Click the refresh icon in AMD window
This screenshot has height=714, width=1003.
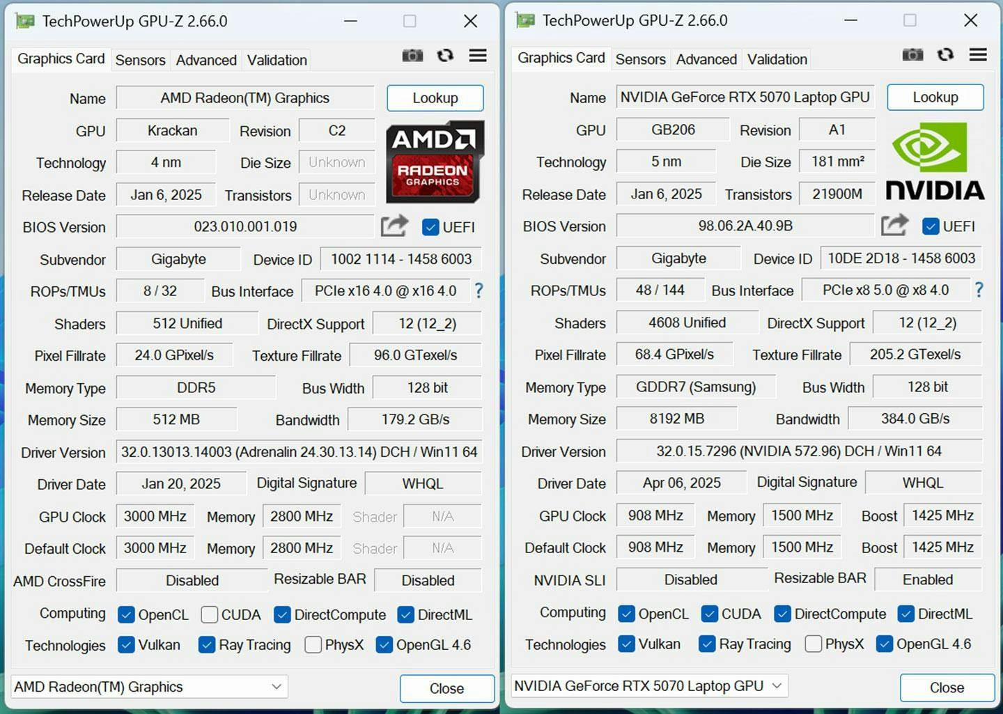coord(445,55)
